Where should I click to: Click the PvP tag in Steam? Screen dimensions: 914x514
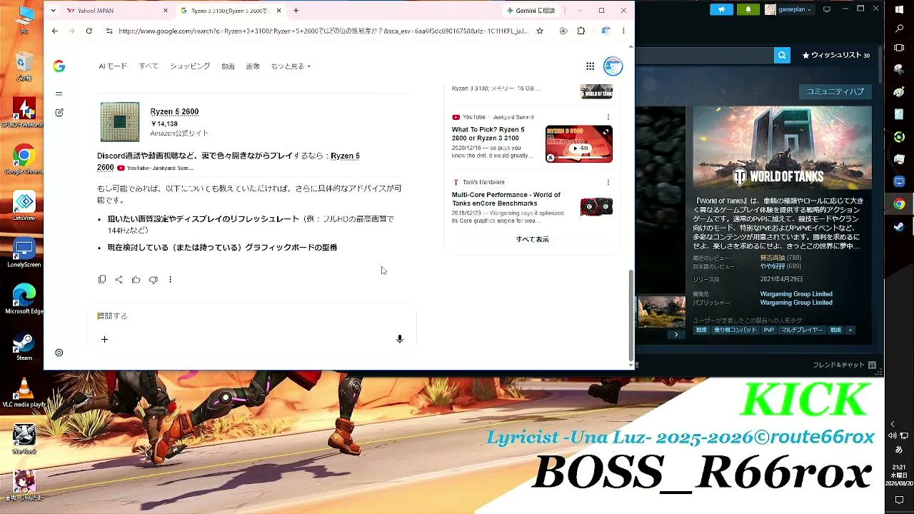click(768, 330)
